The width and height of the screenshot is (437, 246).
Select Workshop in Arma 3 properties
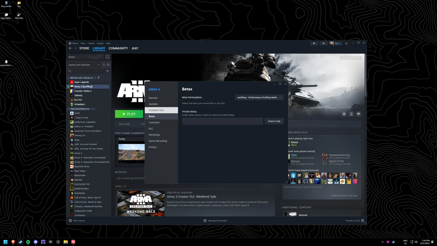point(161,135)
